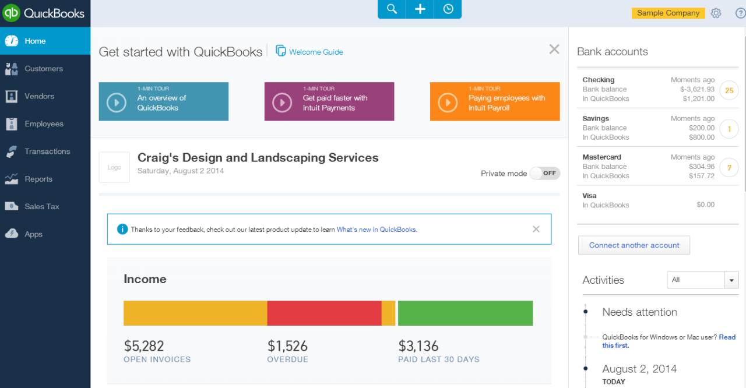Open the Customers section in sidebar
This screenshot has width=746, height=388.
(x=44, y=69)
